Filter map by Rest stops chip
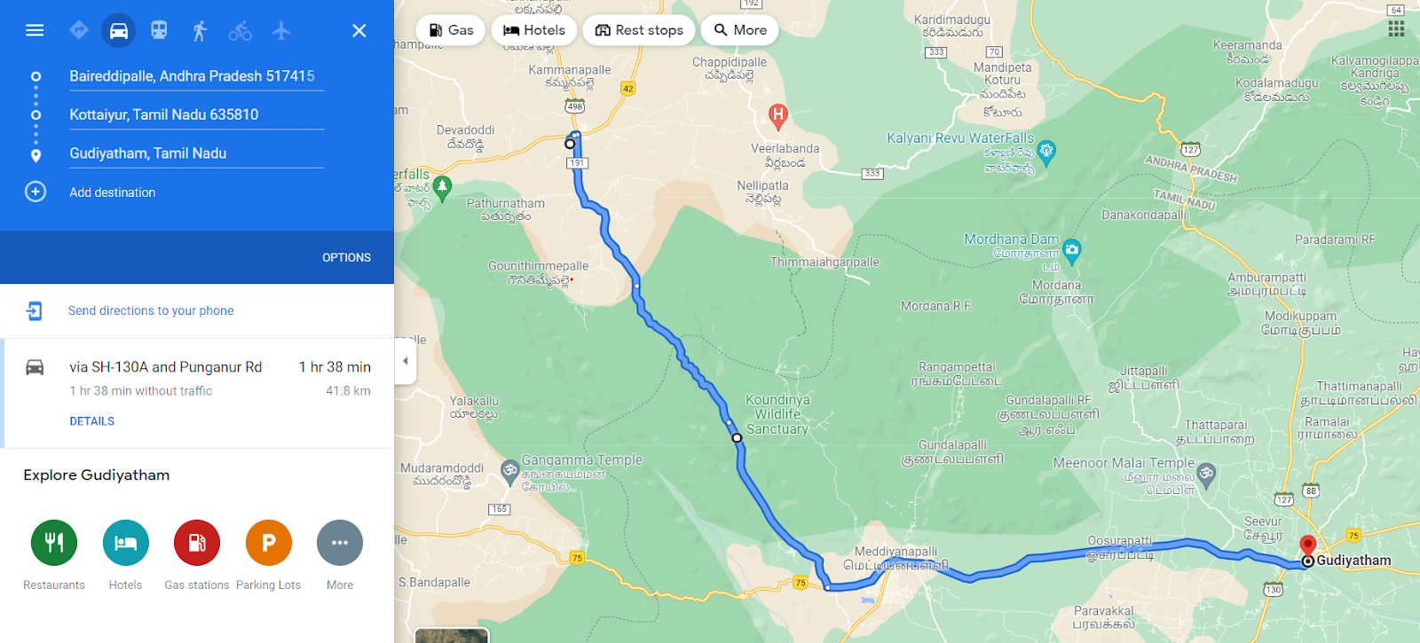1420x643 pixels. click(x=639, y=30)
